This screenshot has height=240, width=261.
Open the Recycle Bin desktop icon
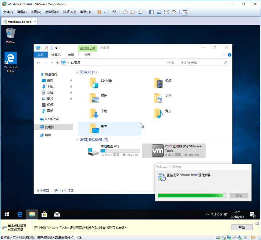click(11, 35)
